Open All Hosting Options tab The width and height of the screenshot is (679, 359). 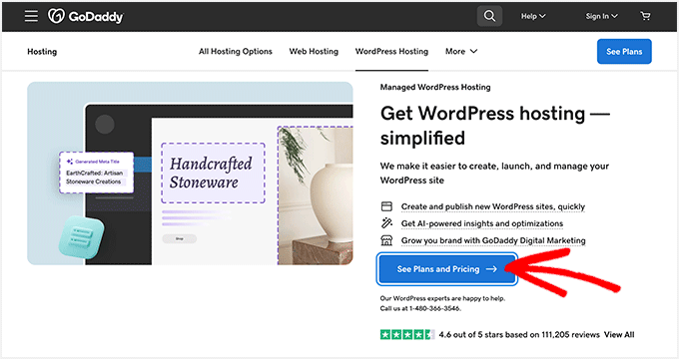236,51
